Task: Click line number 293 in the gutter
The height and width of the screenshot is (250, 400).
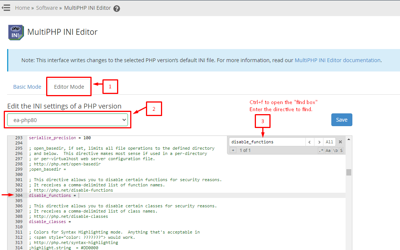Action: pos(19,138)
